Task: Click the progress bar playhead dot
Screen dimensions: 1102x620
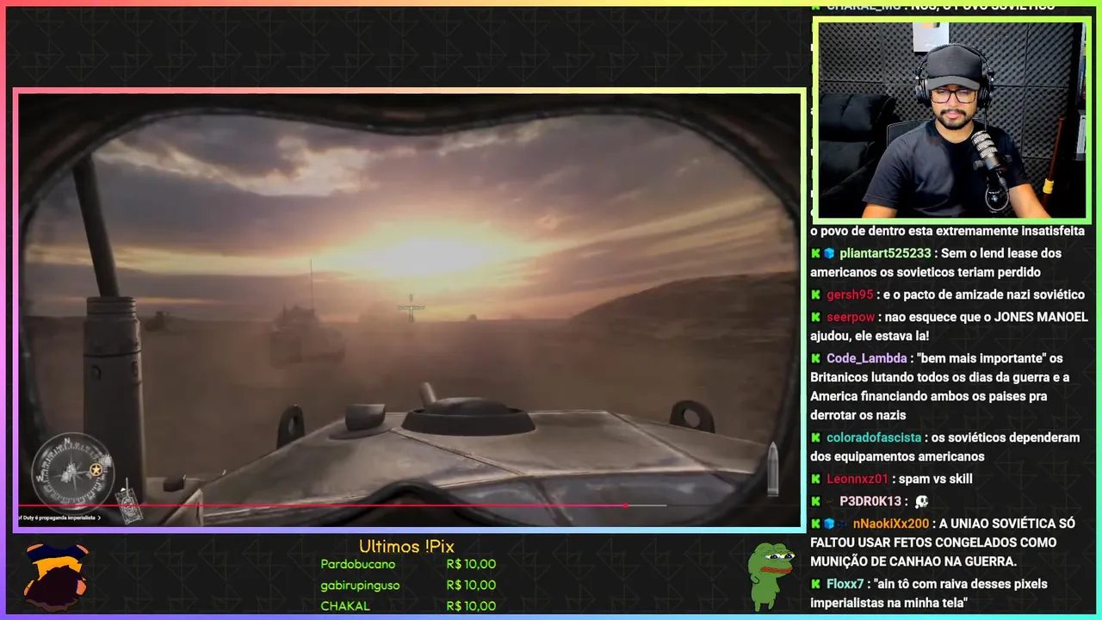Action: [x=625, y=505]
